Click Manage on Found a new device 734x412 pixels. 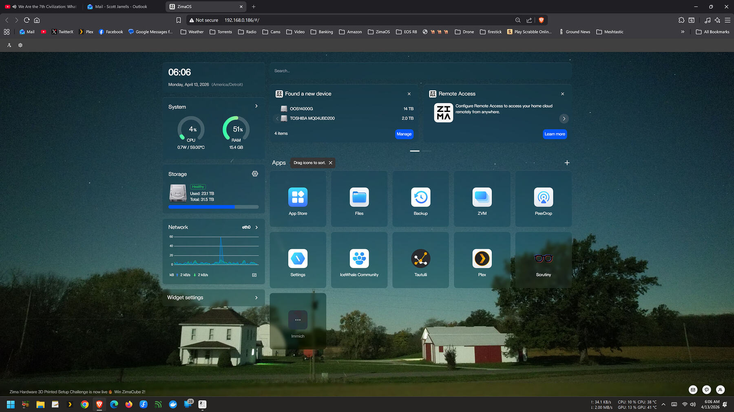pyautogui.click(x=404, y=134)
